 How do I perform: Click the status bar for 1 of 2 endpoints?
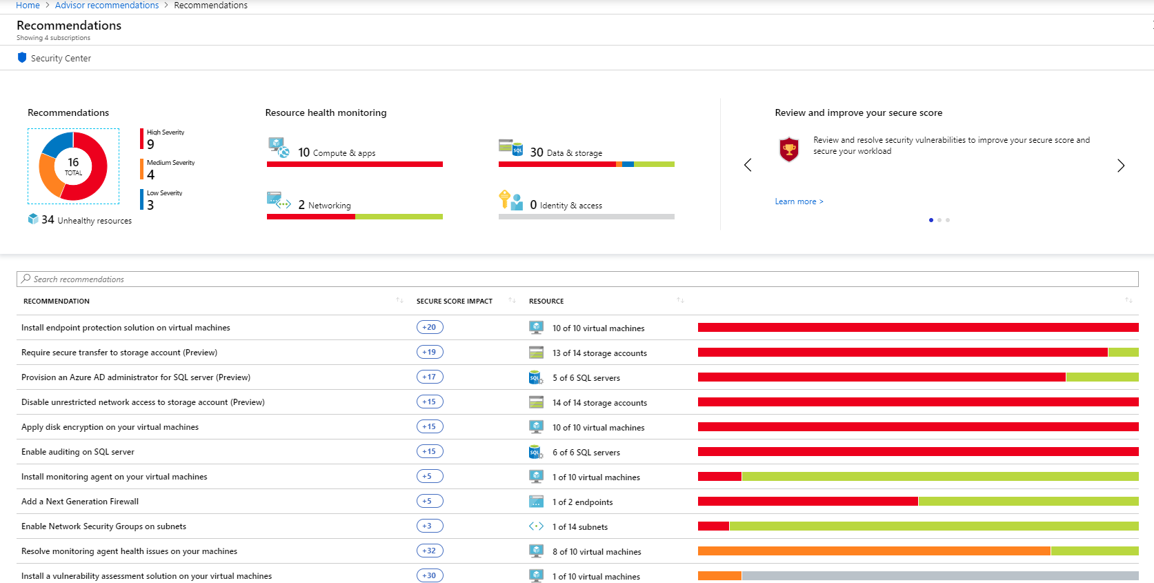coord(918,502)
